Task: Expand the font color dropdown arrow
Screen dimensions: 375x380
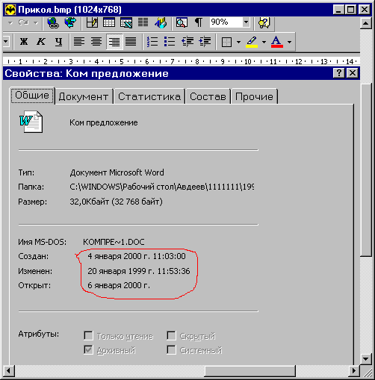Action: tap(289, 42)
